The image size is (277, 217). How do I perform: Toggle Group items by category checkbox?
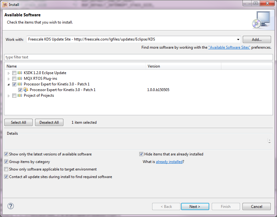tap(6, 162)
